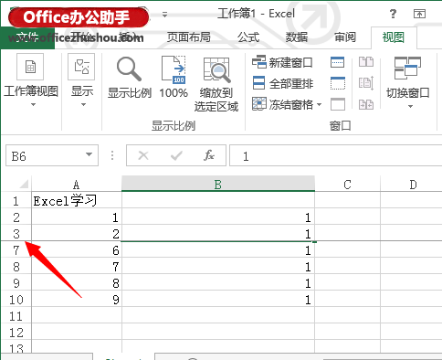This screenshot has width=442, height=360.
Task: Click the Cancel X in formula bar
Action: (x=143, y=155)
